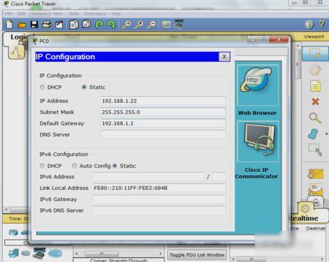The width and height of the screenshot is (329, 262).
Task: Choose the Select tool in side panel
Action: coord(315,53)
